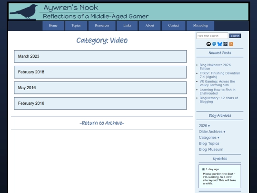Image resolution: width=257 pixels, height=193 pixels.
Task: Open VR Gaming: Across the Valley post
Action: [x=217, y=83]
